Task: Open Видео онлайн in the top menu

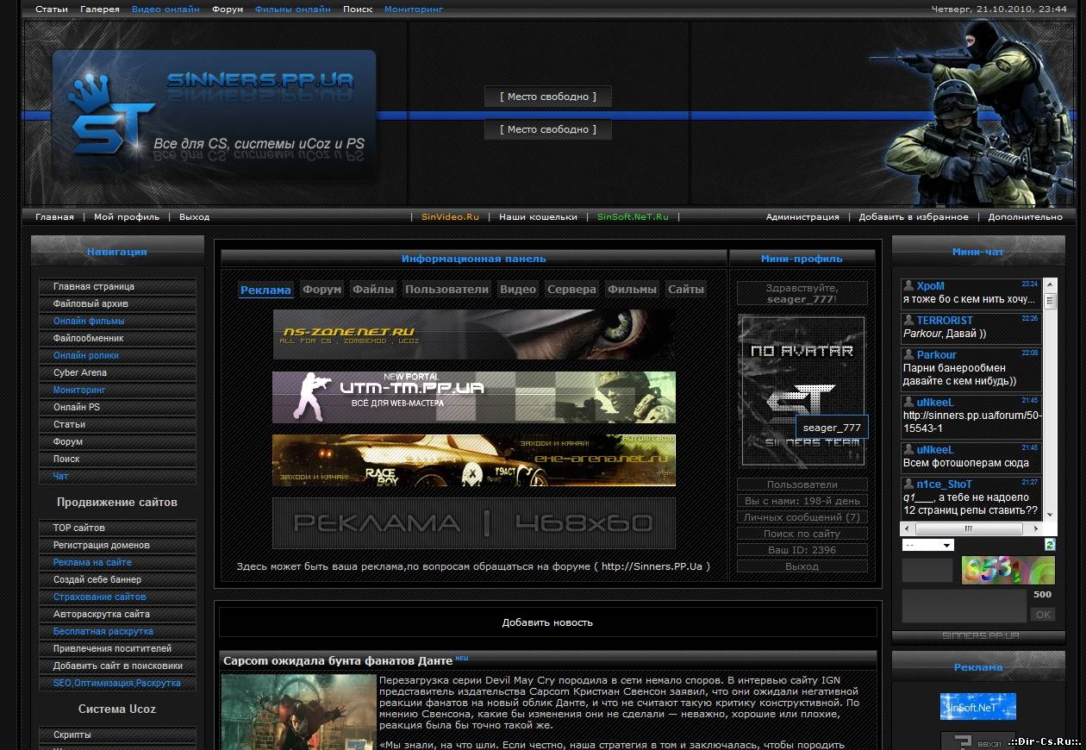Action: click(165, 9)
